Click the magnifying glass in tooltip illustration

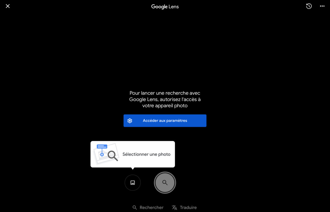point(113,156)
